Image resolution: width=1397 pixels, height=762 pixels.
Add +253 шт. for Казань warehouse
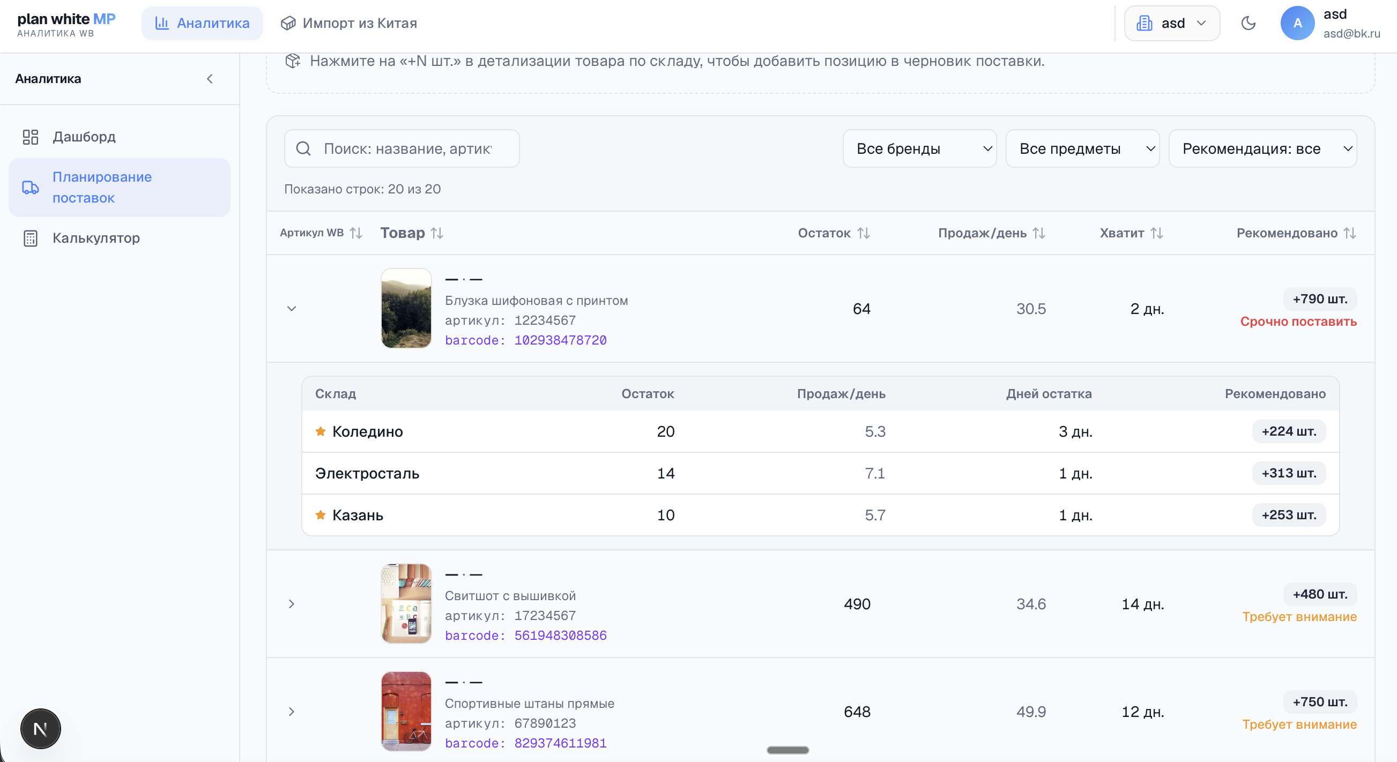pos(1289,515)
